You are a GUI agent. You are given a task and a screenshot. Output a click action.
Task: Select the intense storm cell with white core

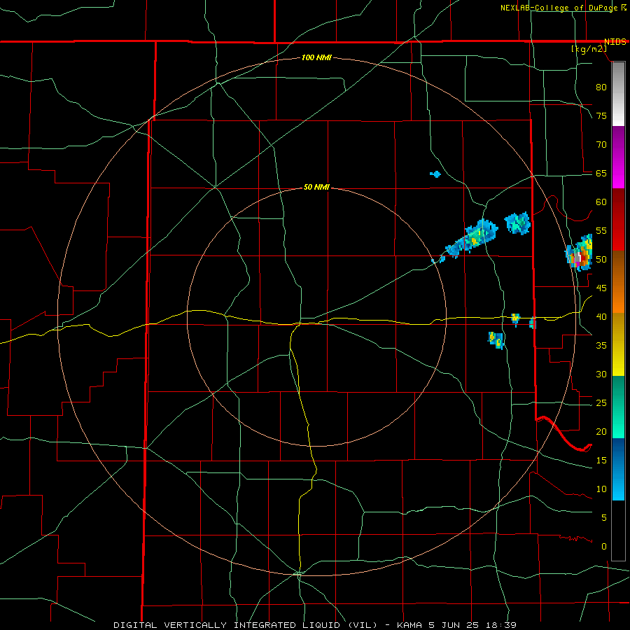tap(579, 253)
